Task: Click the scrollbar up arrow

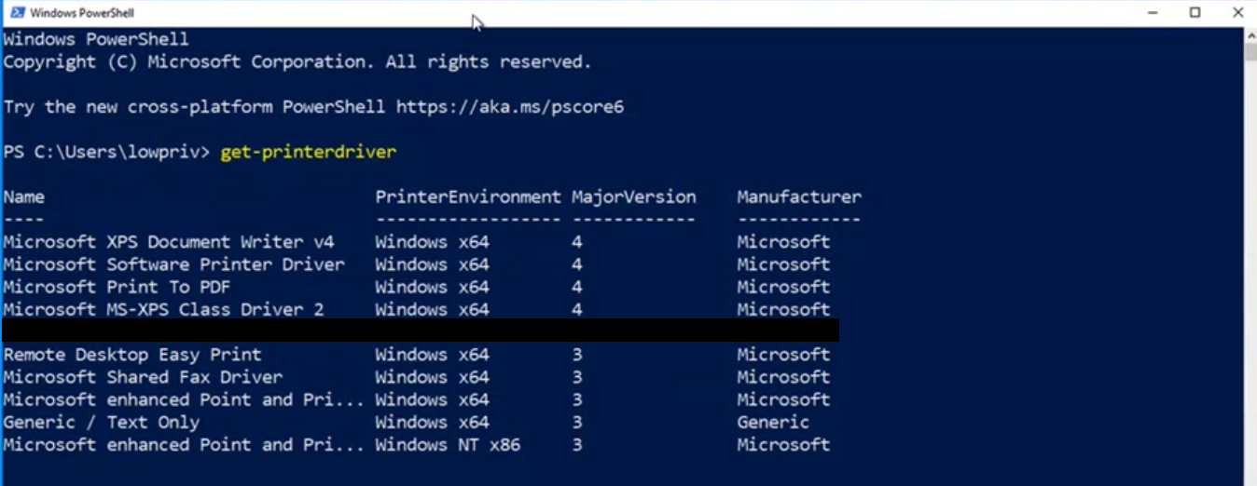Action: (x=1250, y=34)
